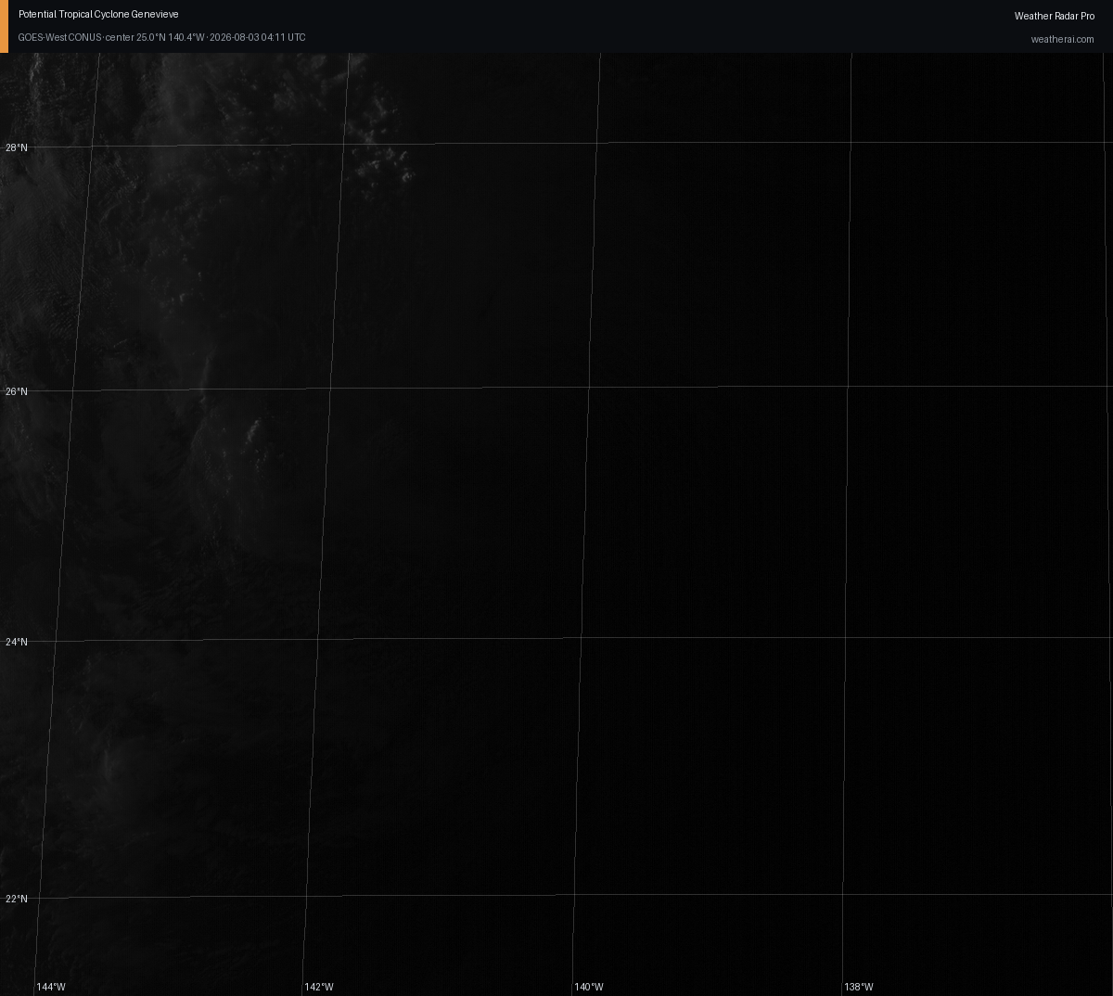Click the 28°N latitude label
This screenshot has height=996, width=1113.
17,148
